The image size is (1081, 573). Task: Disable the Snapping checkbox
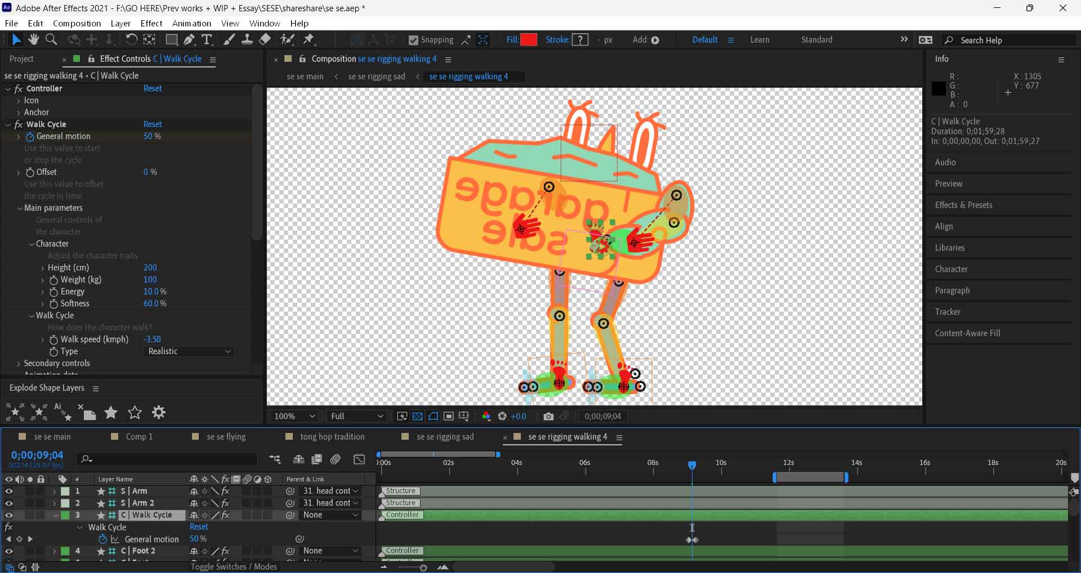click(x=413, y=40)
